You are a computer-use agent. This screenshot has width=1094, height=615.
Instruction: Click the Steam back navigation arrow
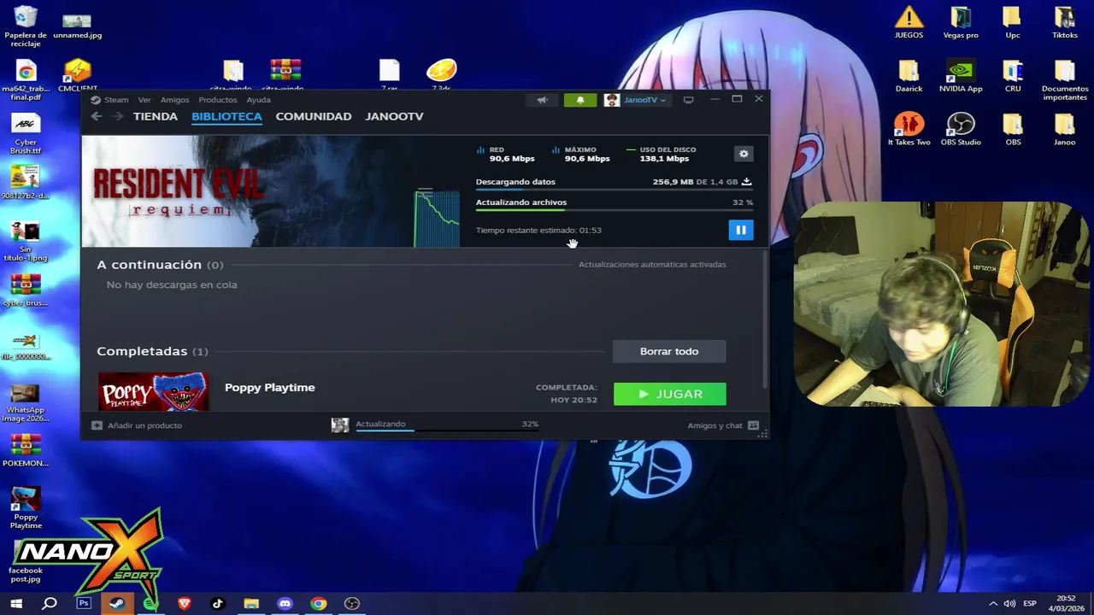point(97,116)
